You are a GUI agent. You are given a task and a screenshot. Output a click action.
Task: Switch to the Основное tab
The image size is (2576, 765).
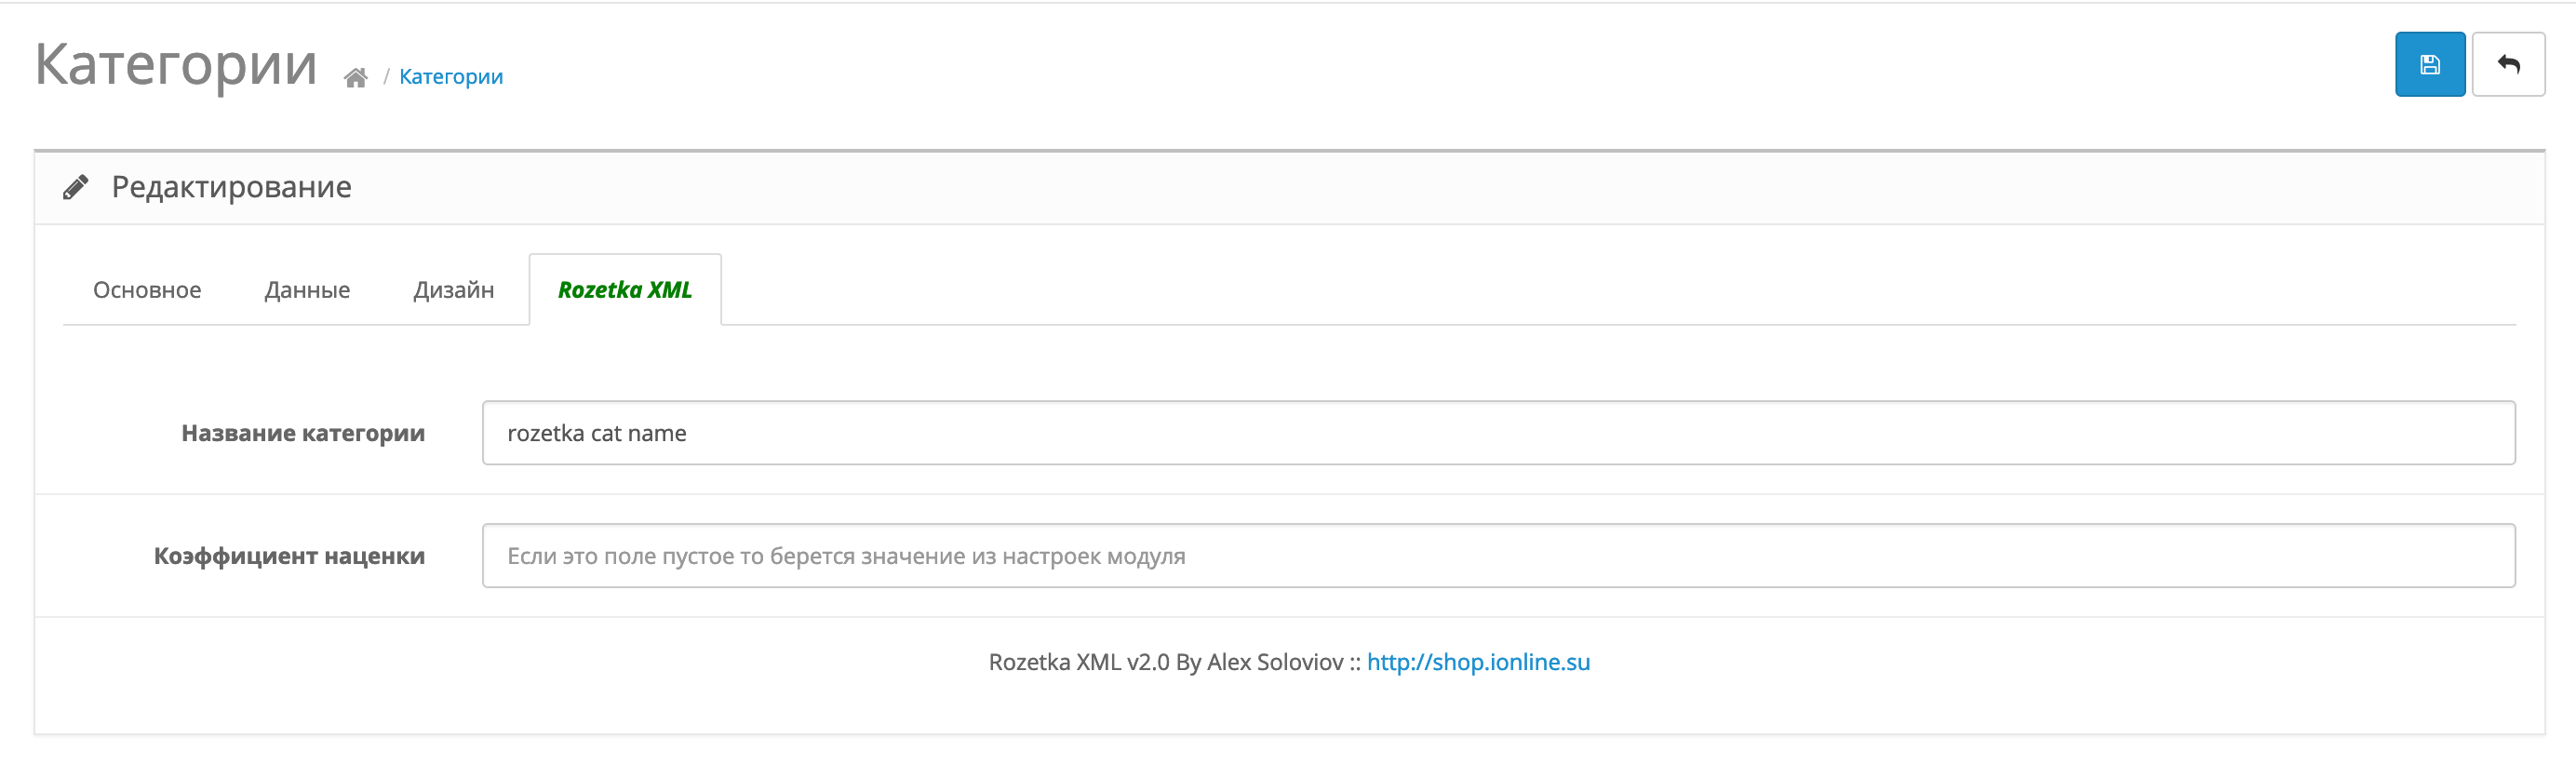[x=147, y=290]
